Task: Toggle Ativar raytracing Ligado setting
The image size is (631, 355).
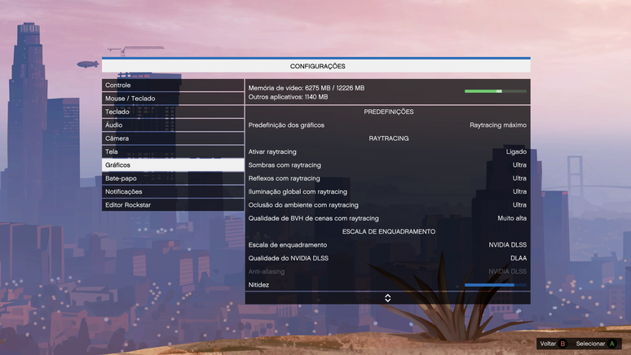Action: pos(387,151)
